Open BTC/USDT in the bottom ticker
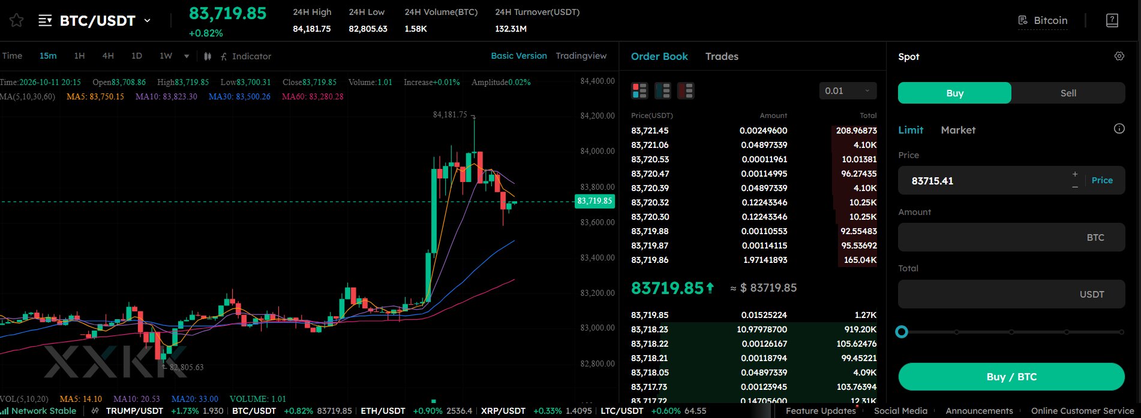This screenshot has height=418, width=1141. 254,411
